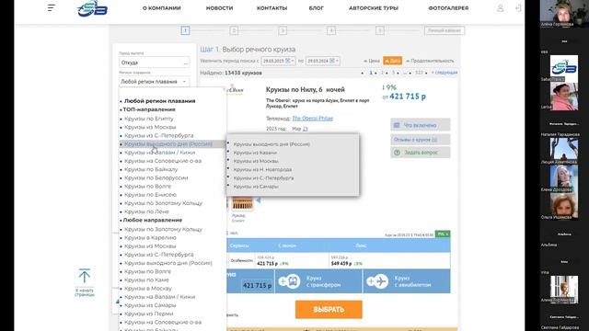Choose 'Круизы из Н. Новгорода' in submenu
Image resolution: width=589 pixels, height=331 pixels.
pyautogui.click(x=262, y=169)
